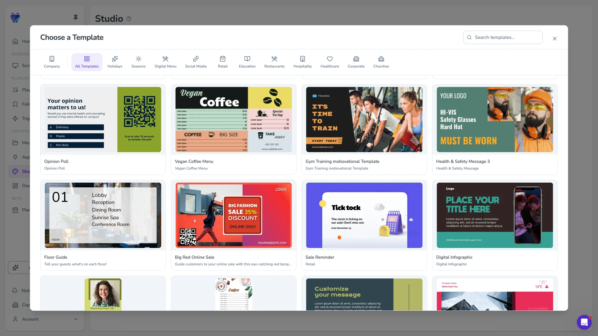Screen dimensions: 598x336
Task: Pick the Gym Training motivational template
Action: pyautogui.click(x=364, y=119)
